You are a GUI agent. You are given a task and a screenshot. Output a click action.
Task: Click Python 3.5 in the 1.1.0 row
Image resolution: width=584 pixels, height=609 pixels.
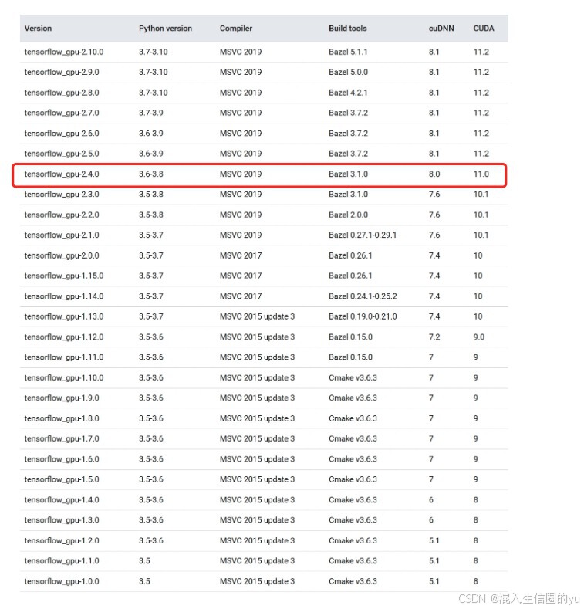(x=144, y=561)
